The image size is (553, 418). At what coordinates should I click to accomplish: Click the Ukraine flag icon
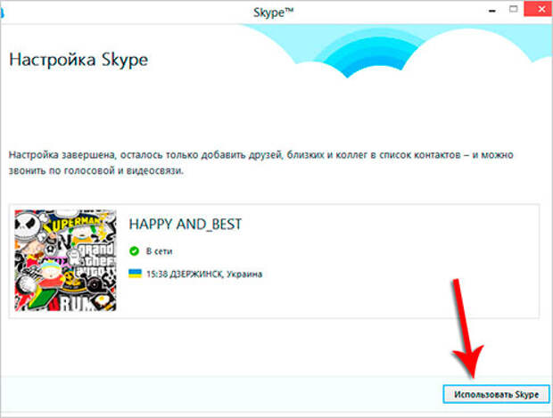coord(135,274)
